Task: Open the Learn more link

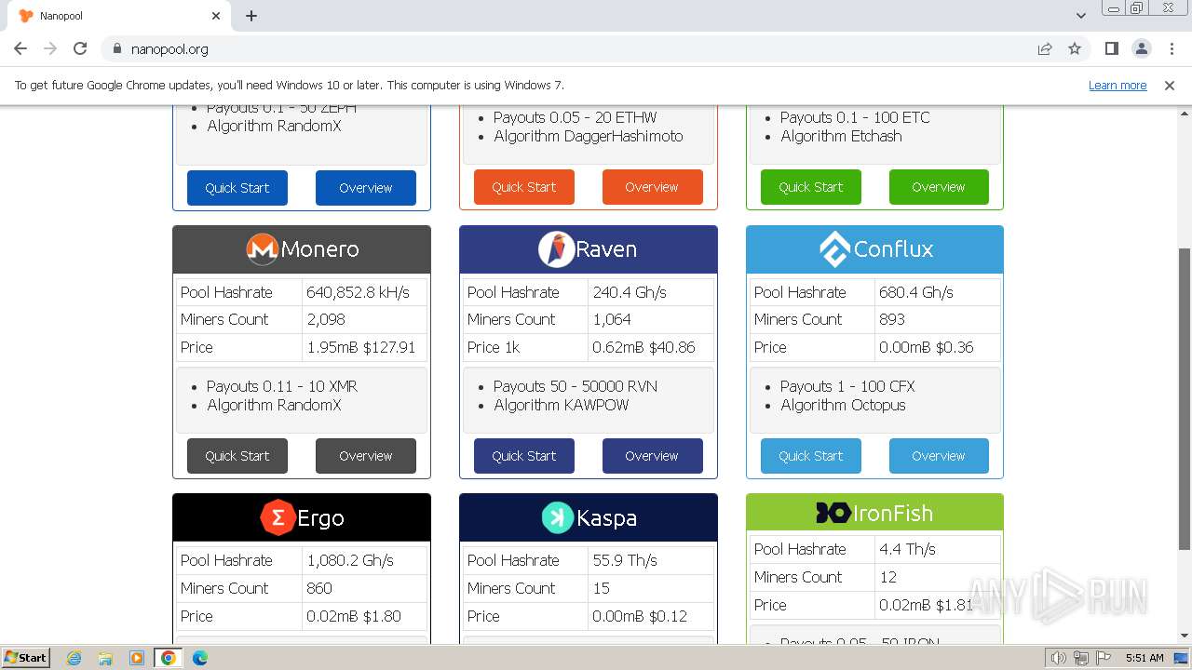Action: (x=1117, y=85)
